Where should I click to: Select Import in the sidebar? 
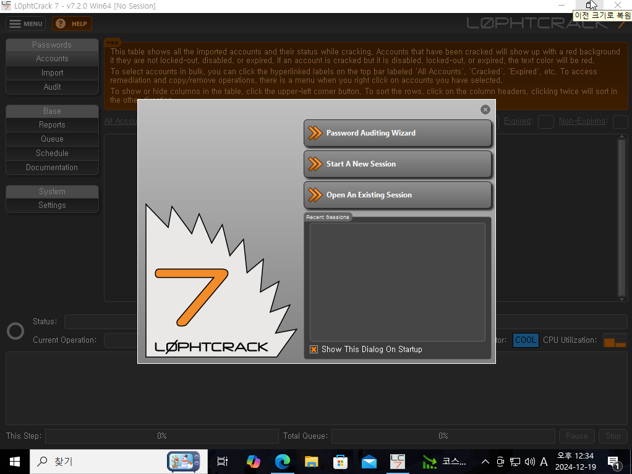52,72
